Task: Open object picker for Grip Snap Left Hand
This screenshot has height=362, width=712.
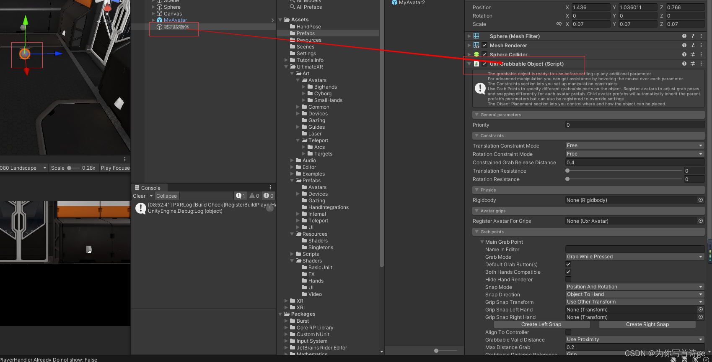Action: (700, 310)
